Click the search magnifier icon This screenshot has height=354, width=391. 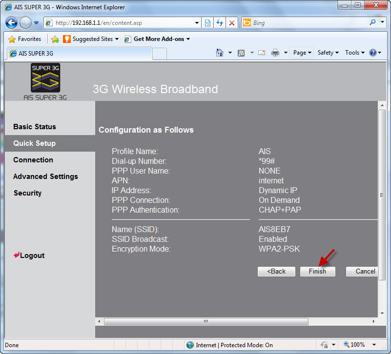coord(372,22)
